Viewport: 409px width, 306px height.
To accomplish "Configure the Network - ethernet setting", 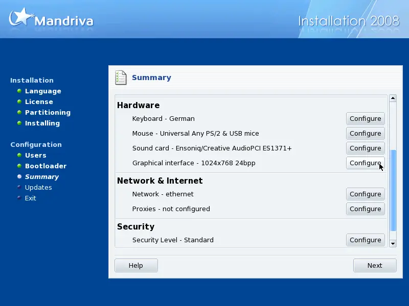I will tap(365, 194).
